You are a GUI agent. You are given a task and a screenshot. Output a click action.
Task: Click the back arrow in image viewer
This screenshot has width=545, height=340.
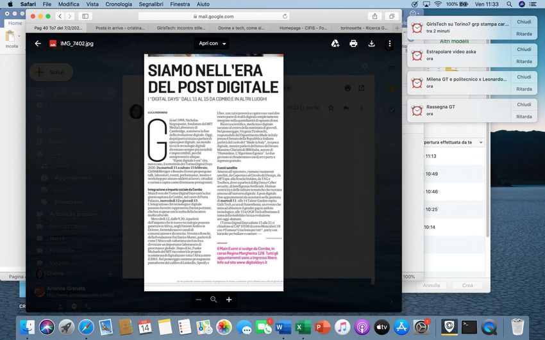click(x=38, y=44)
